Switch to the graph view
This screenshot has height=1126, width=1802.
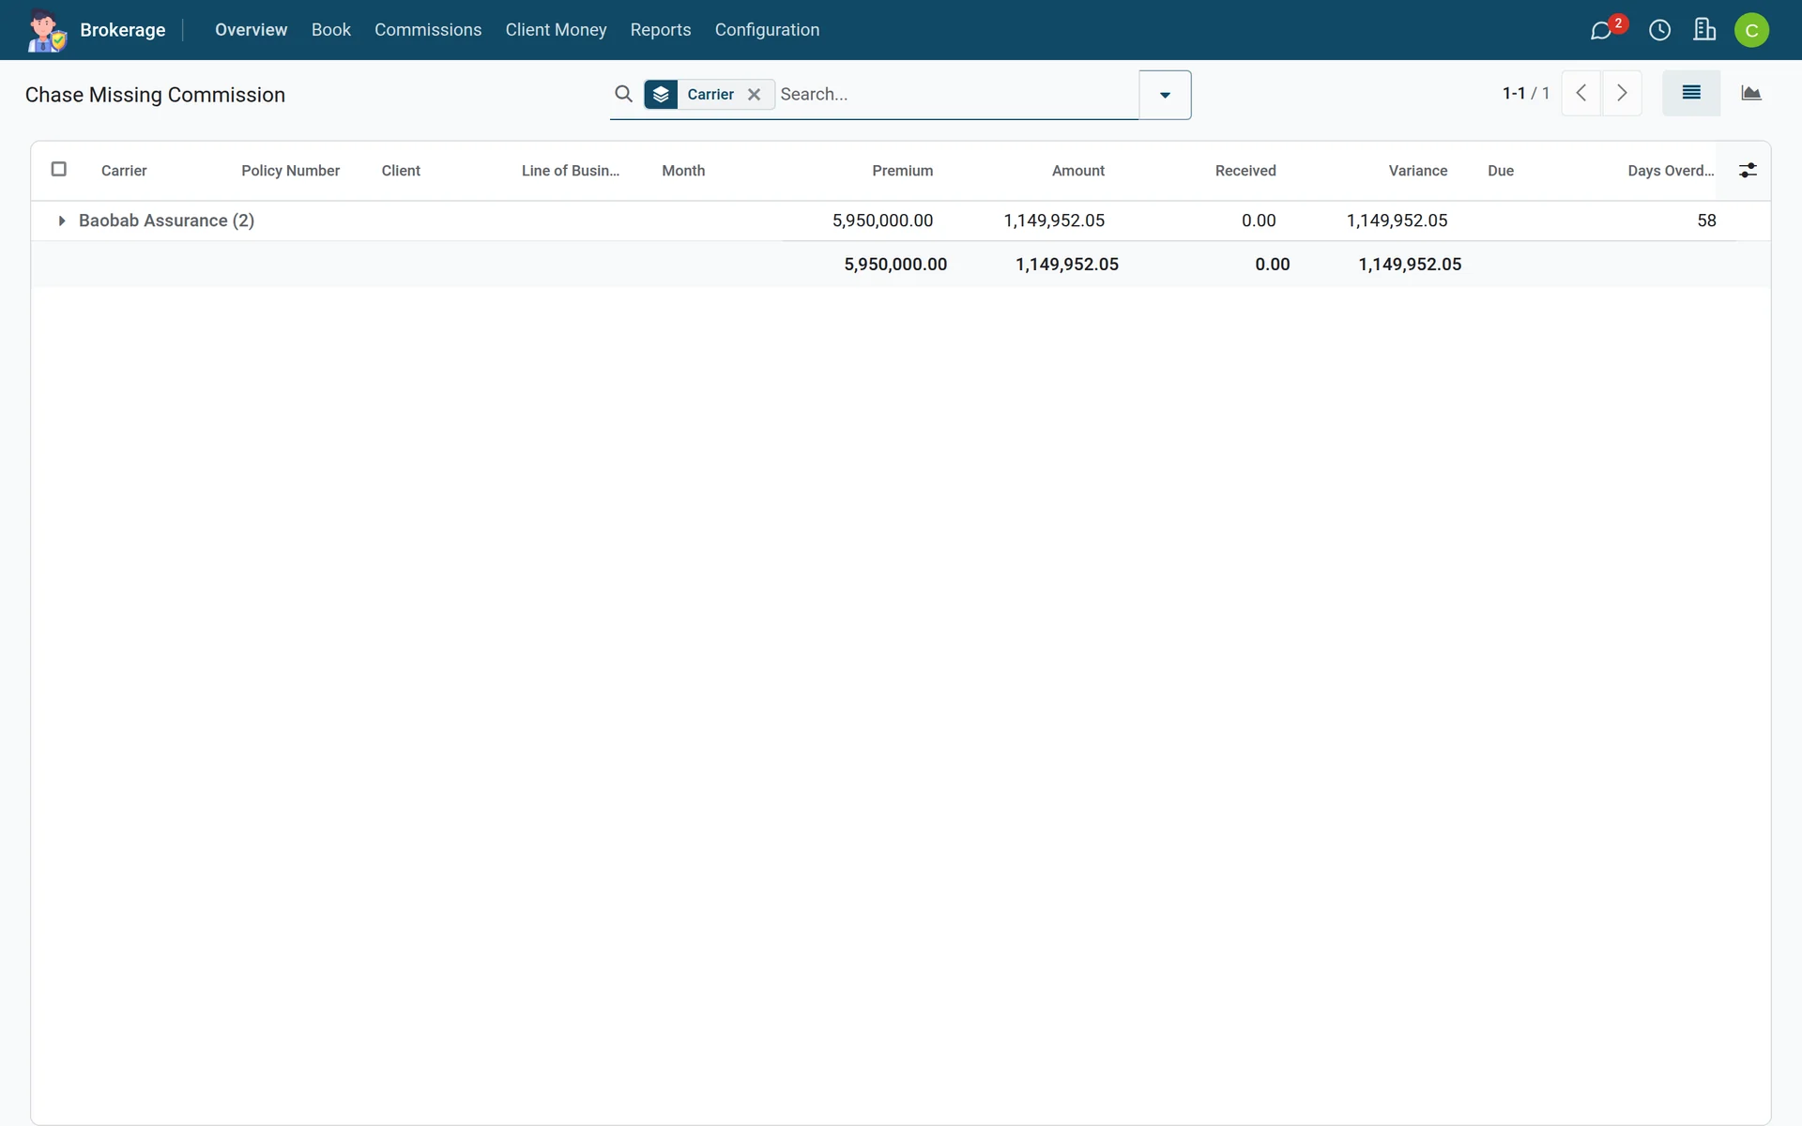pyautogui.click(x=1750, y=93)
